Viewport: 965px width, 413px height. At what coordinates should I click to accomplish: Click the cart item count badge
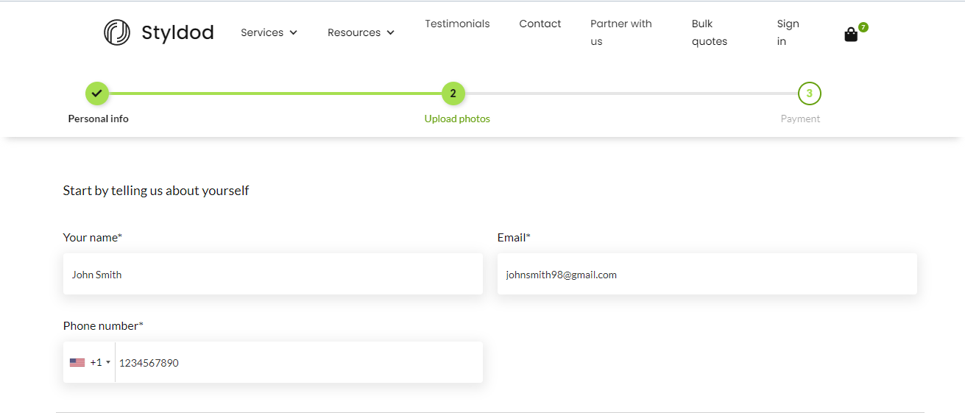coord(863,27)
